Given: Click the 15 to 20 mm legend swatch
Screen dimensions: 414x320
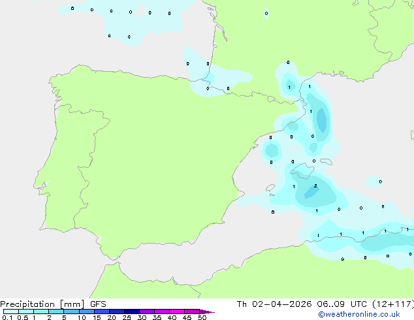Looking at the screenshot, I should pos(102,312).
